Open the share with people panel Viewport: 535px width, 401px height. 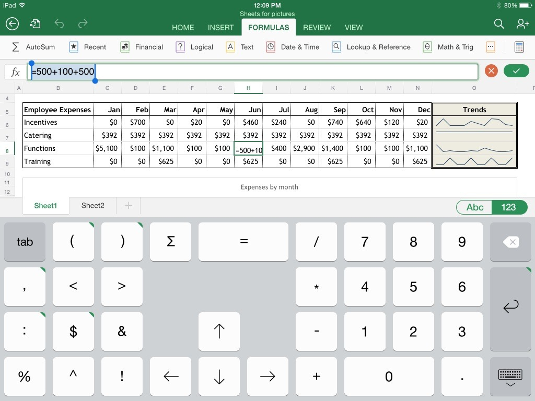pyautogui.click(x=522, y=24)
